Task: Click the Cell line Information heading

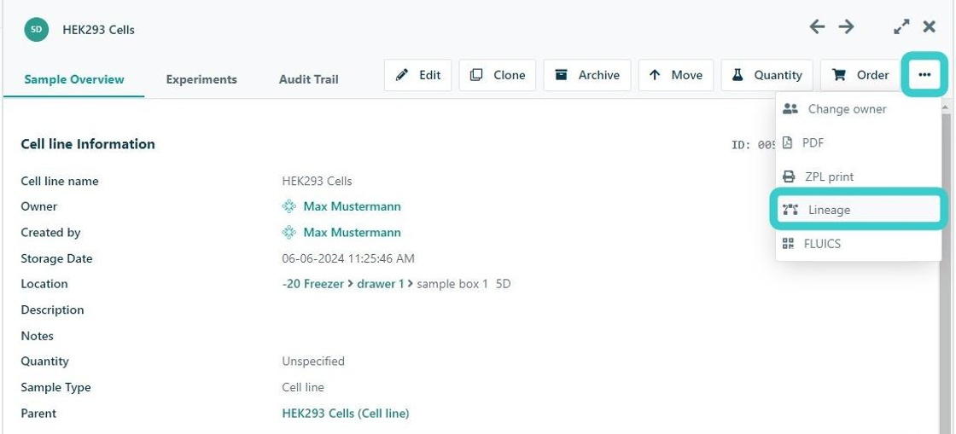Action: [88, 144]
